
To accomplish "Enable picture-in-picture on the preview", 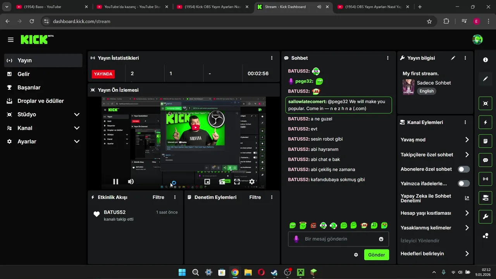I will (x=207, y=181).
